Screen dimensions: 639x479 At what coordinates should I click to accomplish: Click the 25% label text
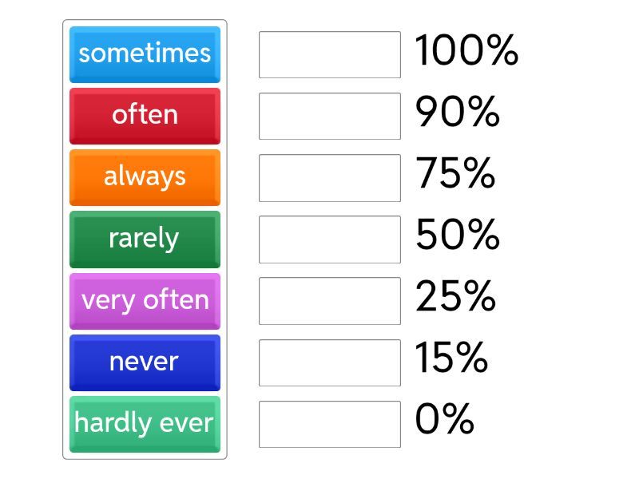pyautogui.click(x=455, y=297)
